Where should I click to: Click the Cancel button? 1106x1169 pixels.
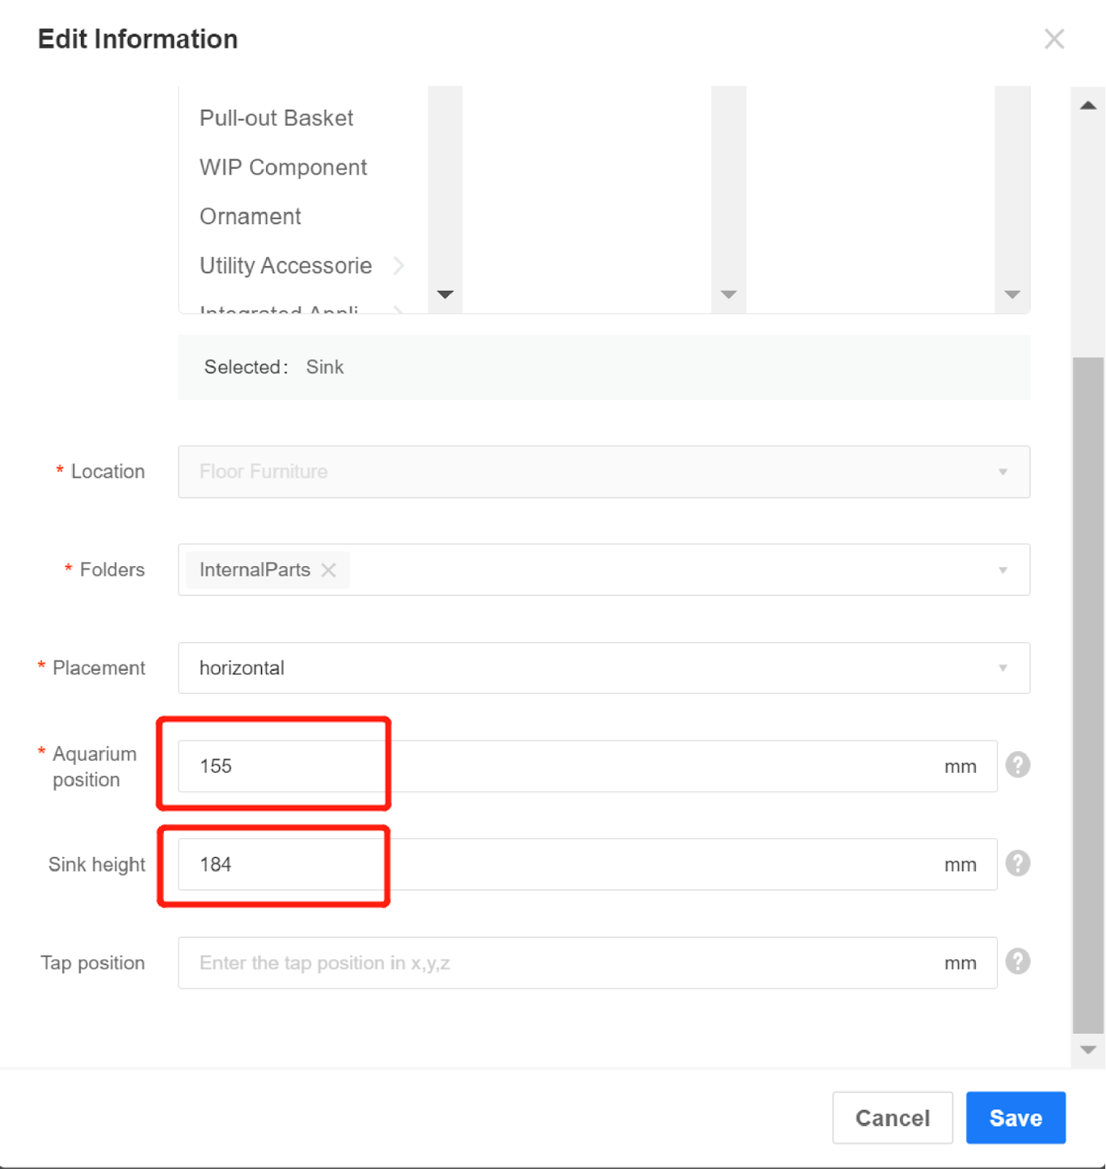[892, 1118]
